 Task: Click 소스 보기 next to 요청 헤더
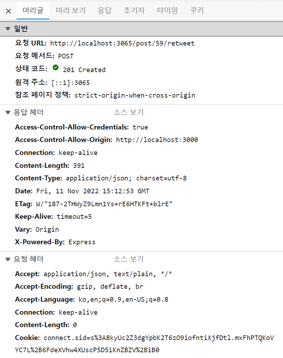point(128,259)
